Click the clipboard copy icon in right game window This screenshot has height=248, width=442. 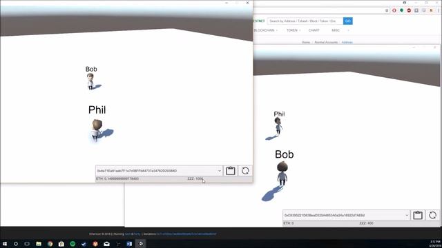(x=417, y=216)
